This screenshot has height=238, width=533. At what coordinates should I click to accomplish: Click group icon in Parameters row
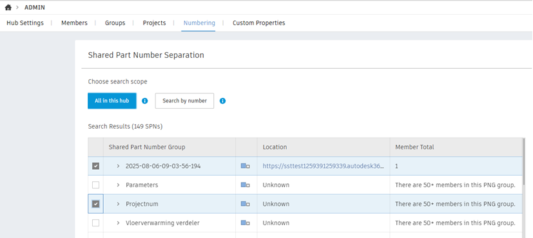point(246,185)
